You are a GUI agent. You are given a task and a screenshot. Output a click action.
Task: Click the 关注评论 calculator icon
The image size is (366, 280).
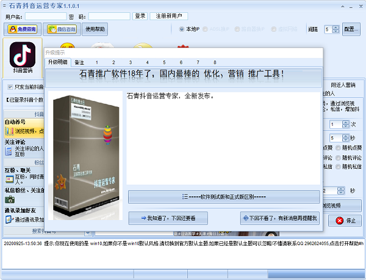pyautogui.click(x=9, y=152)
